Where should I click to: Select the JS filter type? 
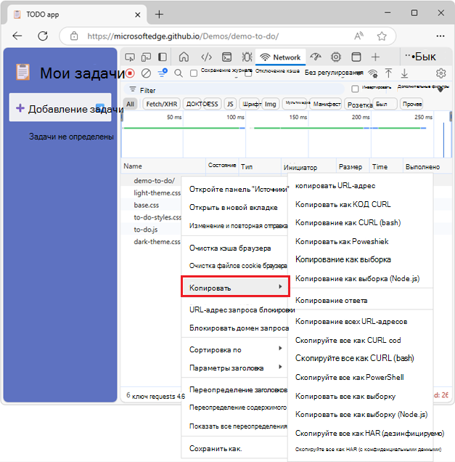(230, 104)
